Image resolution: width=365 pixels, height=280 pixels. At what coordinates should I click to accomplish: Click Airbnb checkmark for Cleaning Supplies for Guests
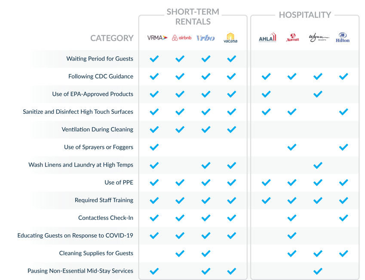(x=180, y=253)
